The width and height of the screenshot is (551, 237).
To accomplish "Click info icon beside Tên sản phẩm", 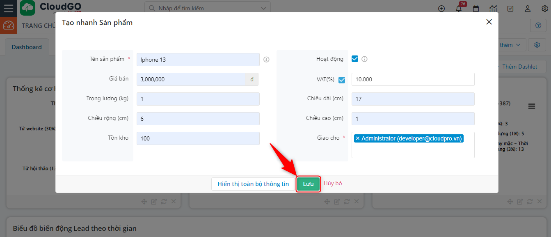I will 266,60.
